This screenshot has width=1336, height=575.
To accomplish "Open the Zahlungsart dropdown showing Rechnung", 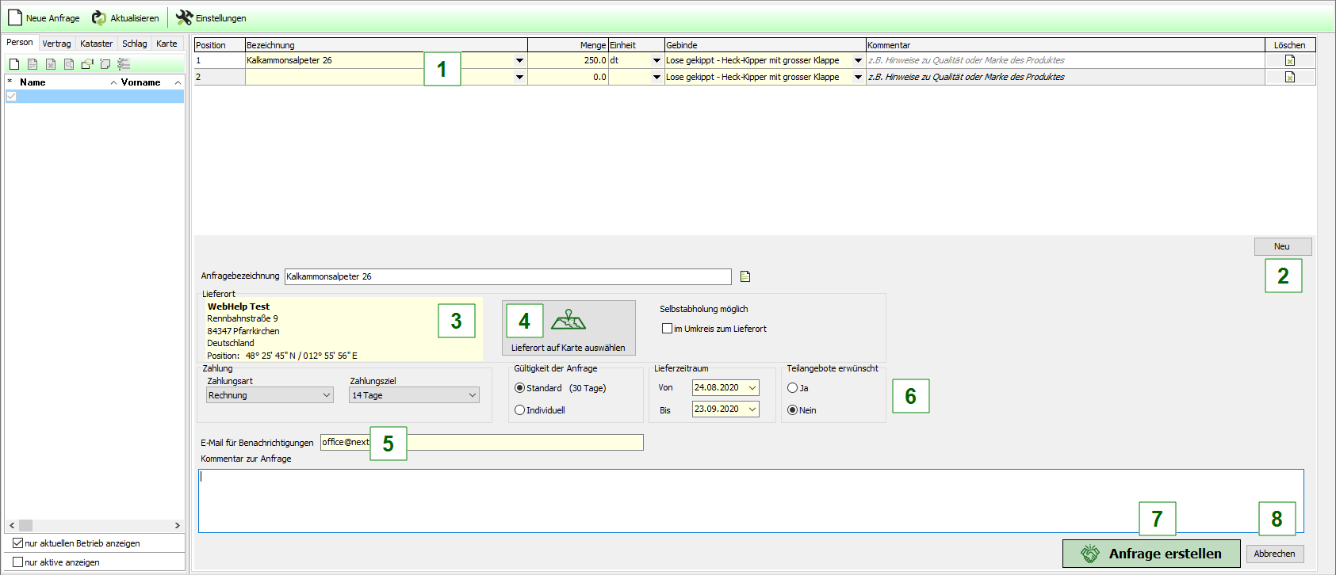I will pyautogui.click(x=270, y=395).
